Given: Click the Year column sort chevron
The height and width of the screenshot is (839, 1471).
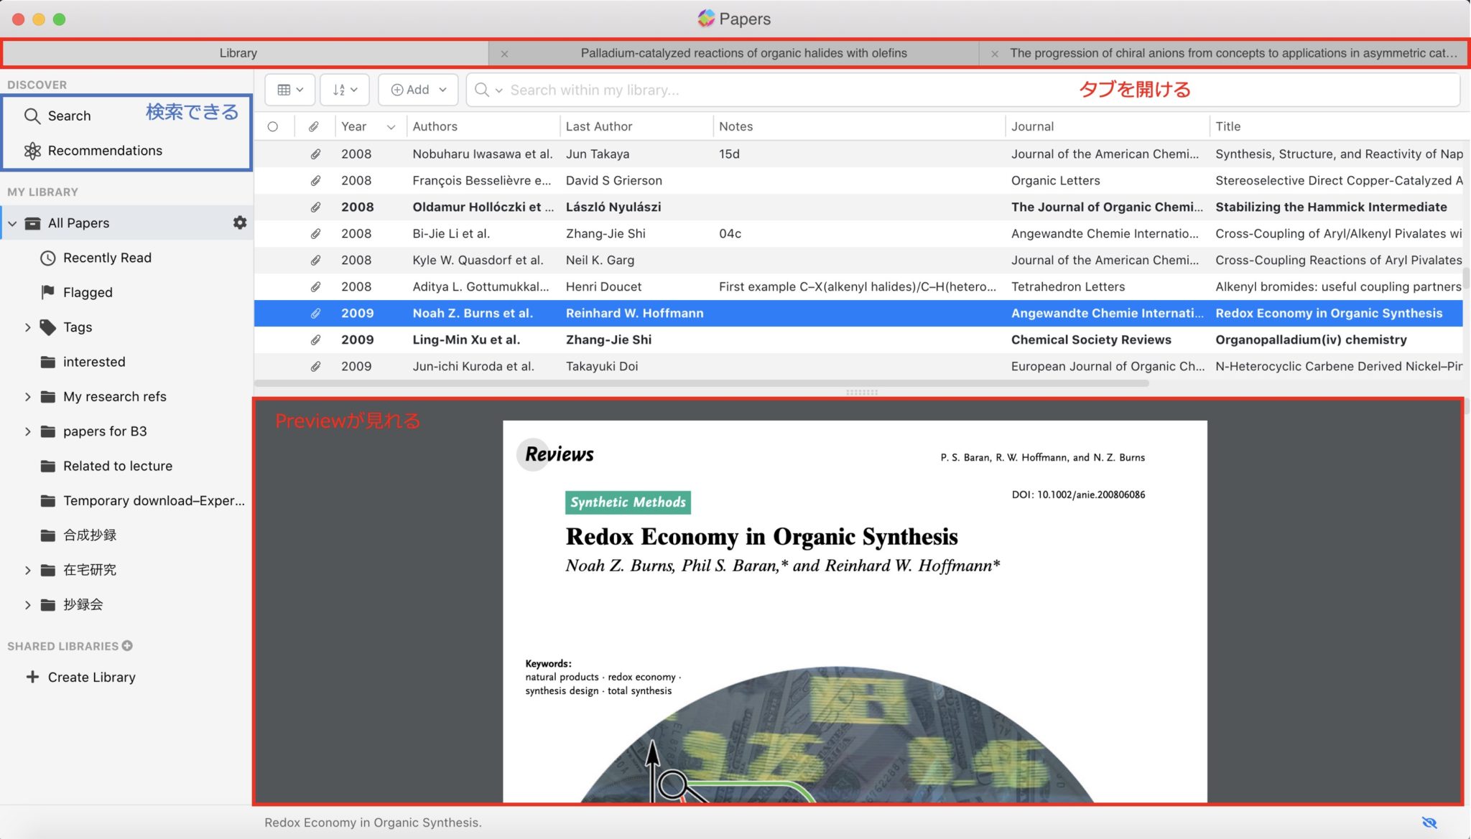Looking at the screenshot, I should tap(391, 127).
